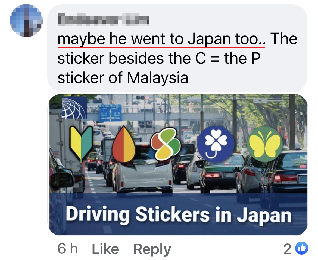The height and width of the screenshot is (260, 318).
Task: Click the comment text about Japan sticker
Action: (x=177, y=58)
